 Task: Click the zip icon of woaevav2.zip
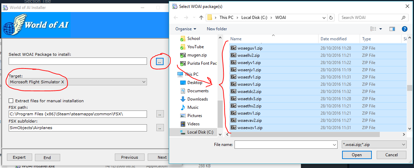tap(233, 120)
